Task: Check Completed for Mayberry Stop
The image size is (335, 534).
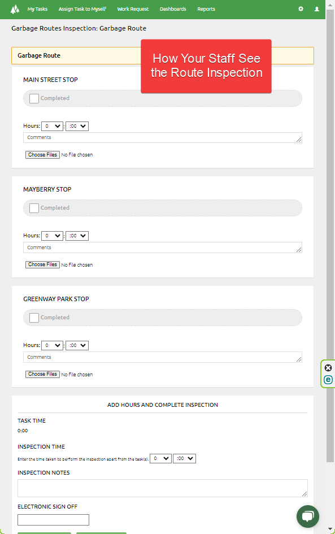Action: pos(34,207)
